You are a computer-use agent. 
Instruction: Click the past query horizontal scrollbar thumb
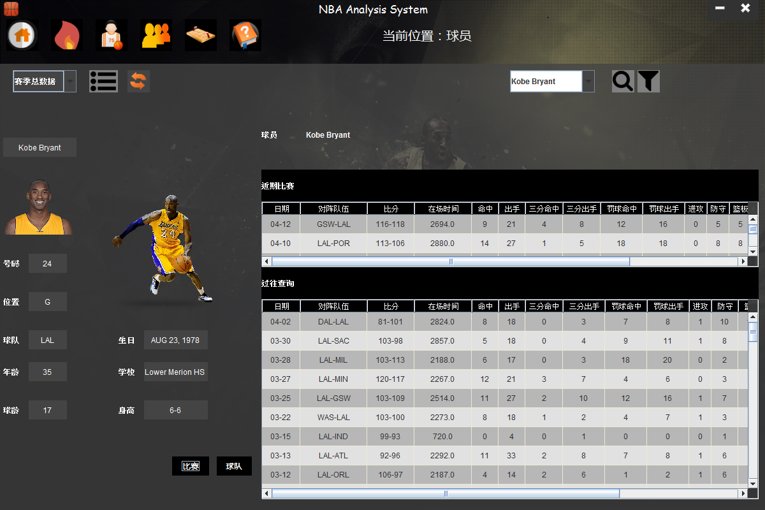(446, 493)
